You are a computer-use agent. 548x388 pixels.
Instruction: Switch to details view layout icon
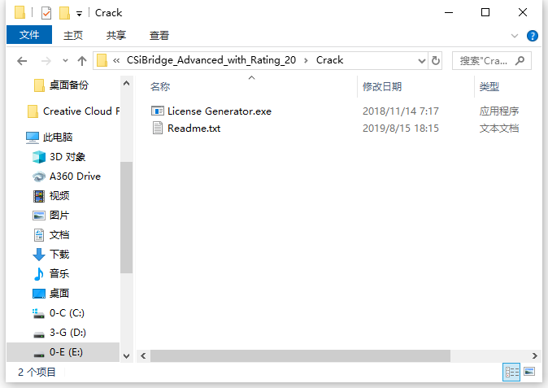click(x=511, y=372)
